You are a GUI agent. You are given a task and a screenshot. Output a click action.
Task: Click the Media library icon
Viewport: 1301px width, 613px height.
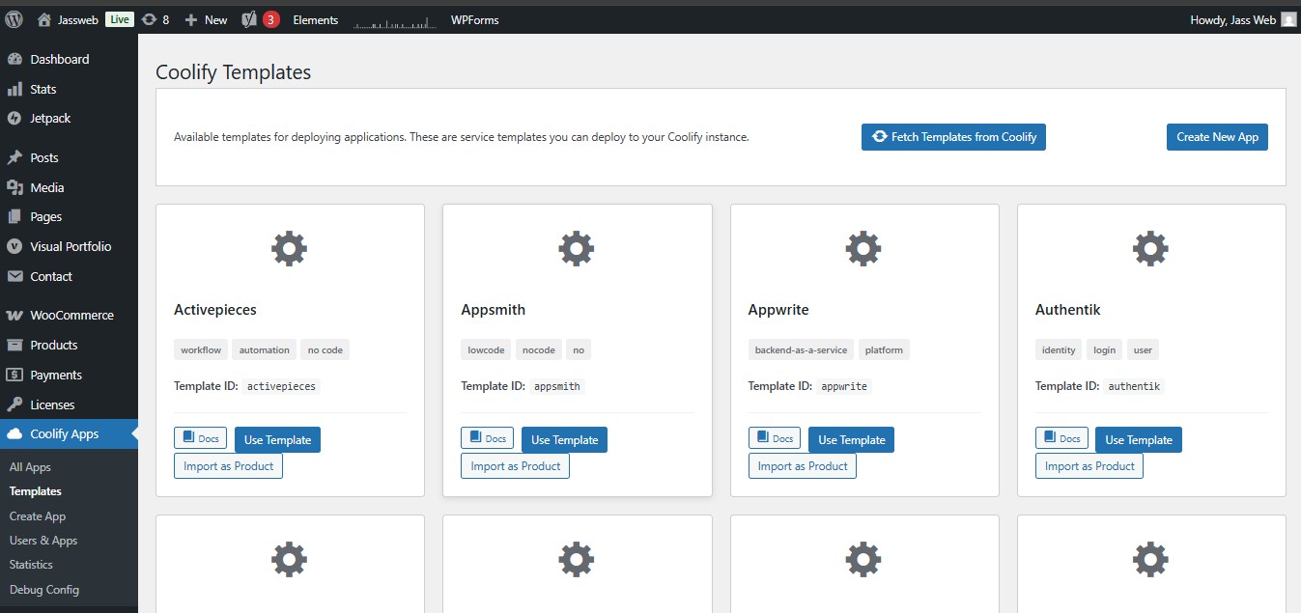coord(14,187)
